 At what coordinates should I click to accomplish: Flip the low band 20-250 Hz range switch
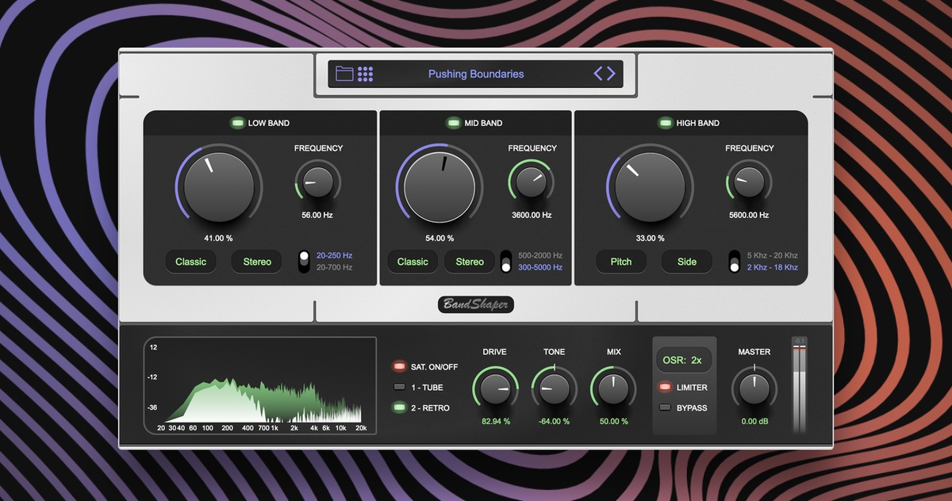pyautogui.click(x=304, y=262)
